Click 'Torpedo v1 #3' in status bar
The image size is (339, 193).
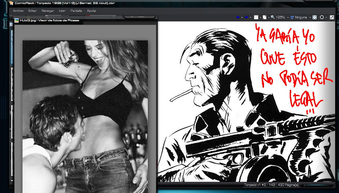click(x=255, y=185)
